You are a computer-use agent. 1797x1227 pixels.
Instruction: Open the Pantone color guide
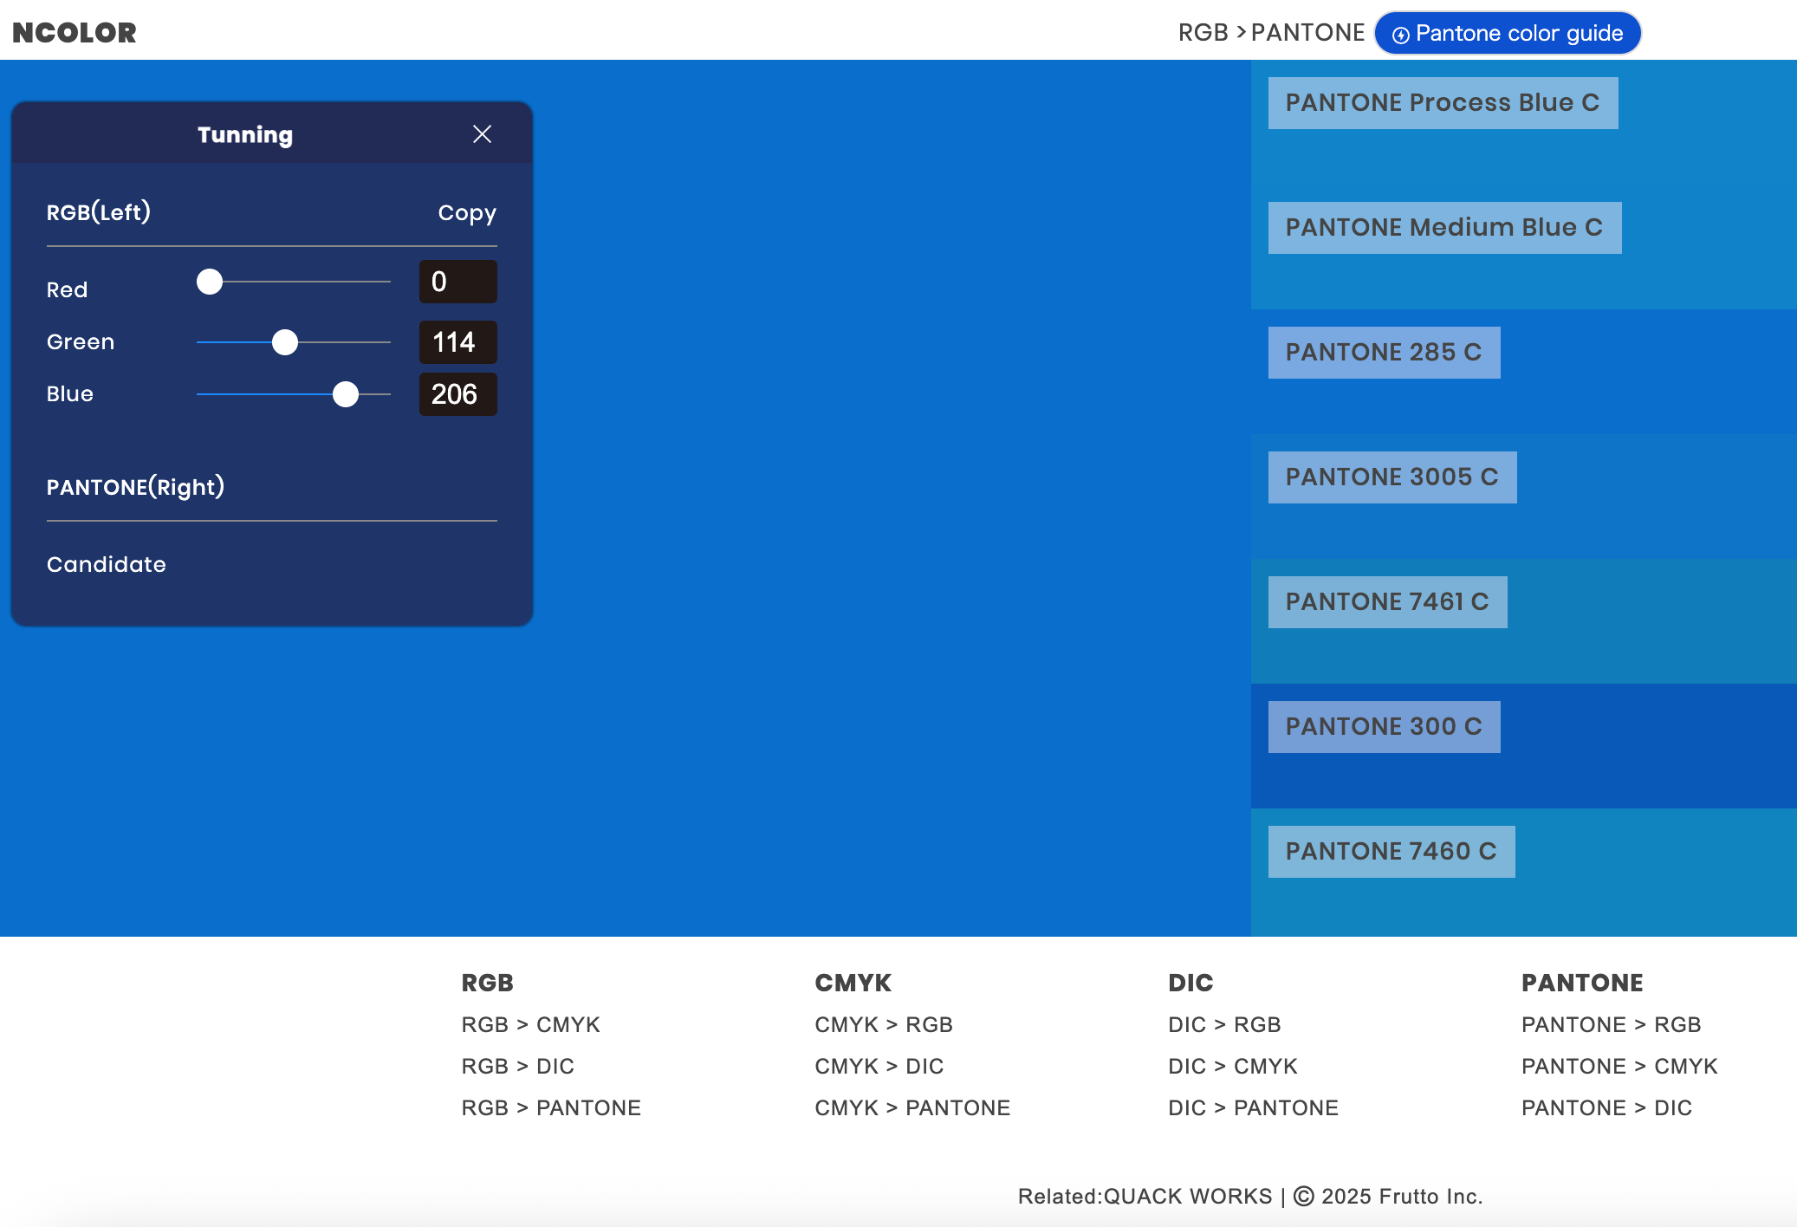[1508, 33]
